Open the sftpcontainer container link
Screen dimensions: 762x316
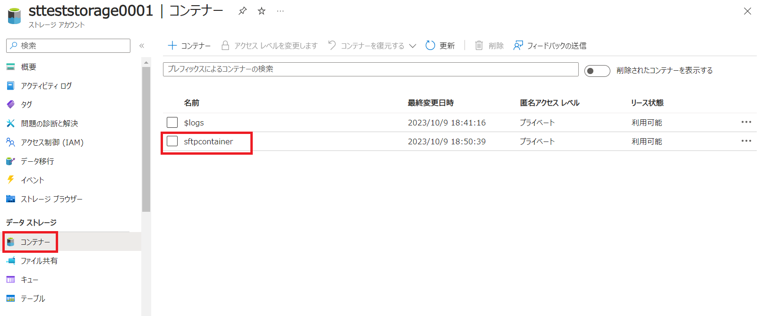click(x=208, y=141)
